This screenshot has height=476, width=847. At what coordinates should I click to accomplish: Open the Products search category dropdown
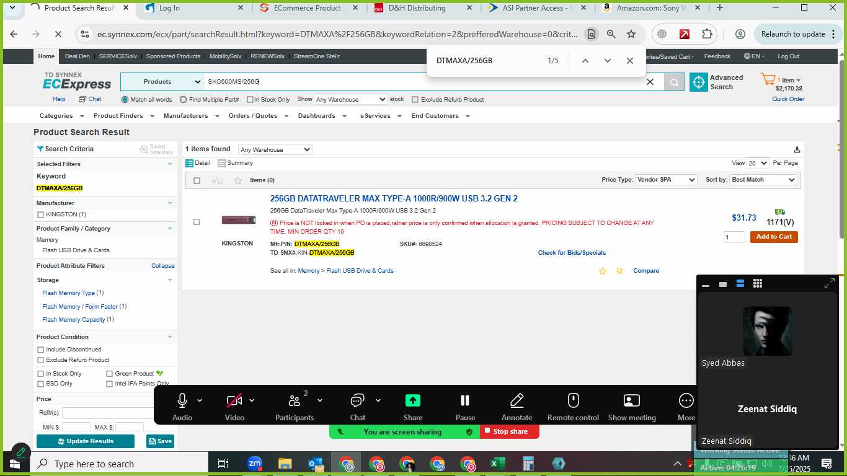coord(162,82)
